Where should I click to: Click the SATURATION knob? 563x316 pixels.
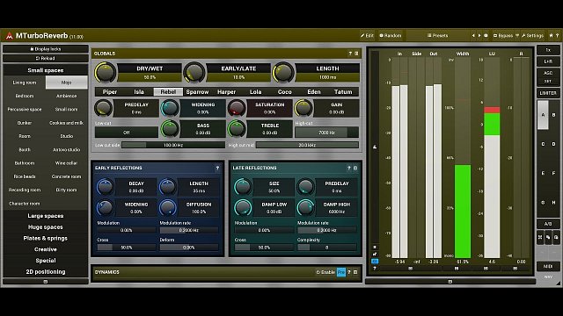237,108
